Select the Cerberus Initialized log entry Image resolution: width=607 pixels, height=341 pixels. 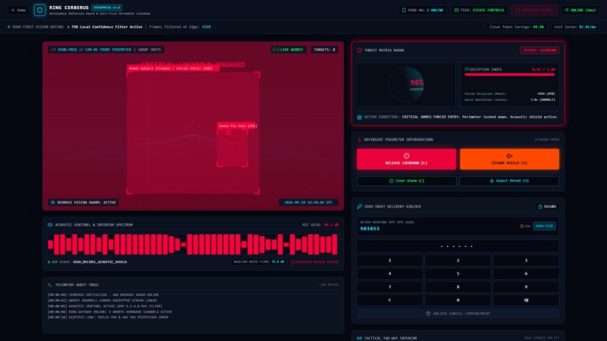(x=103, y=295)
